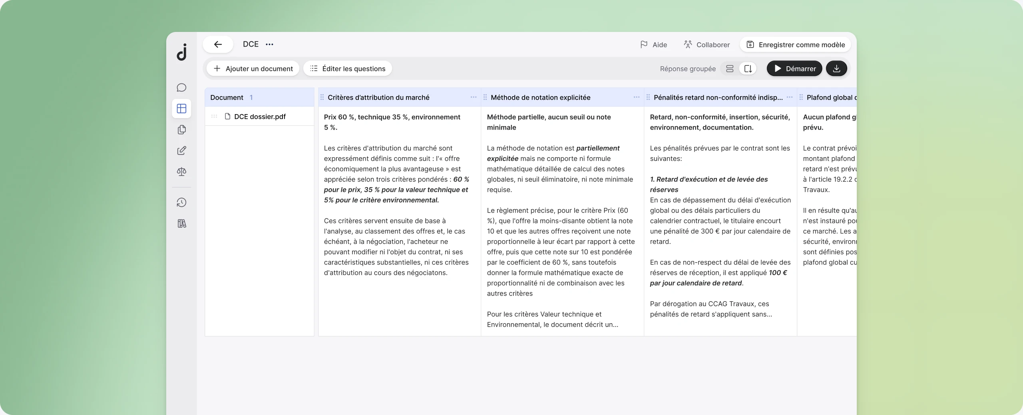This screenshot has width=1023, height=415.
Task: Click the Réponse groupée label
Action: 688,69
